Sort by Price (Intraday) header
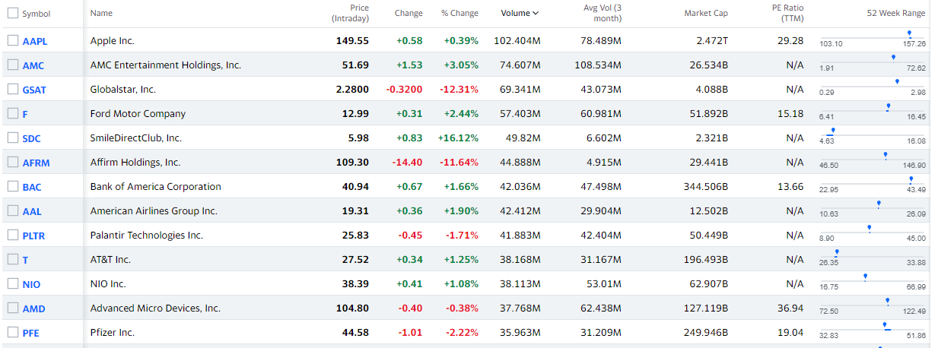 tap(350, 13)
